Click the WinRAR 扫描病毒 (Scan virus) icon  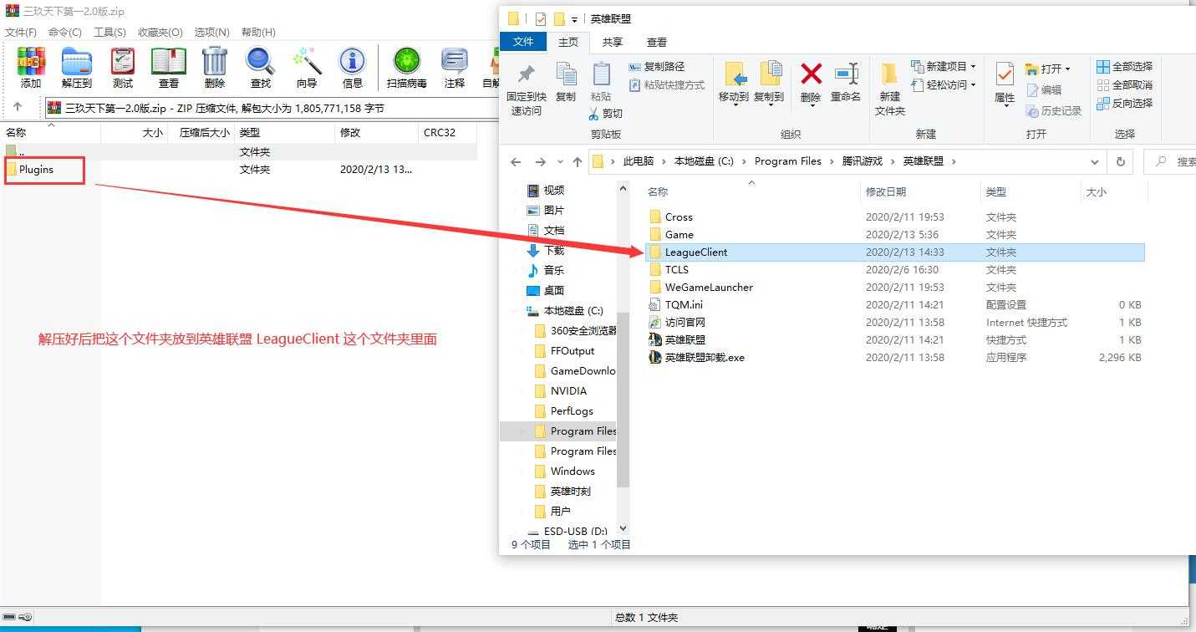[407, 68]
